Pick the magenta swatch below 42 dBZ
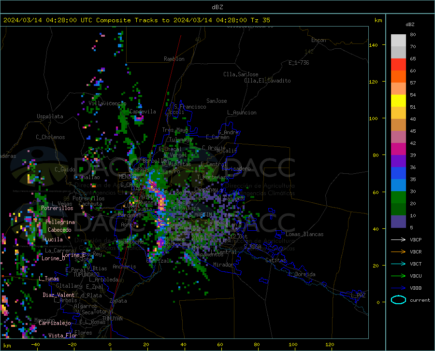 click(x=398, y=149)
